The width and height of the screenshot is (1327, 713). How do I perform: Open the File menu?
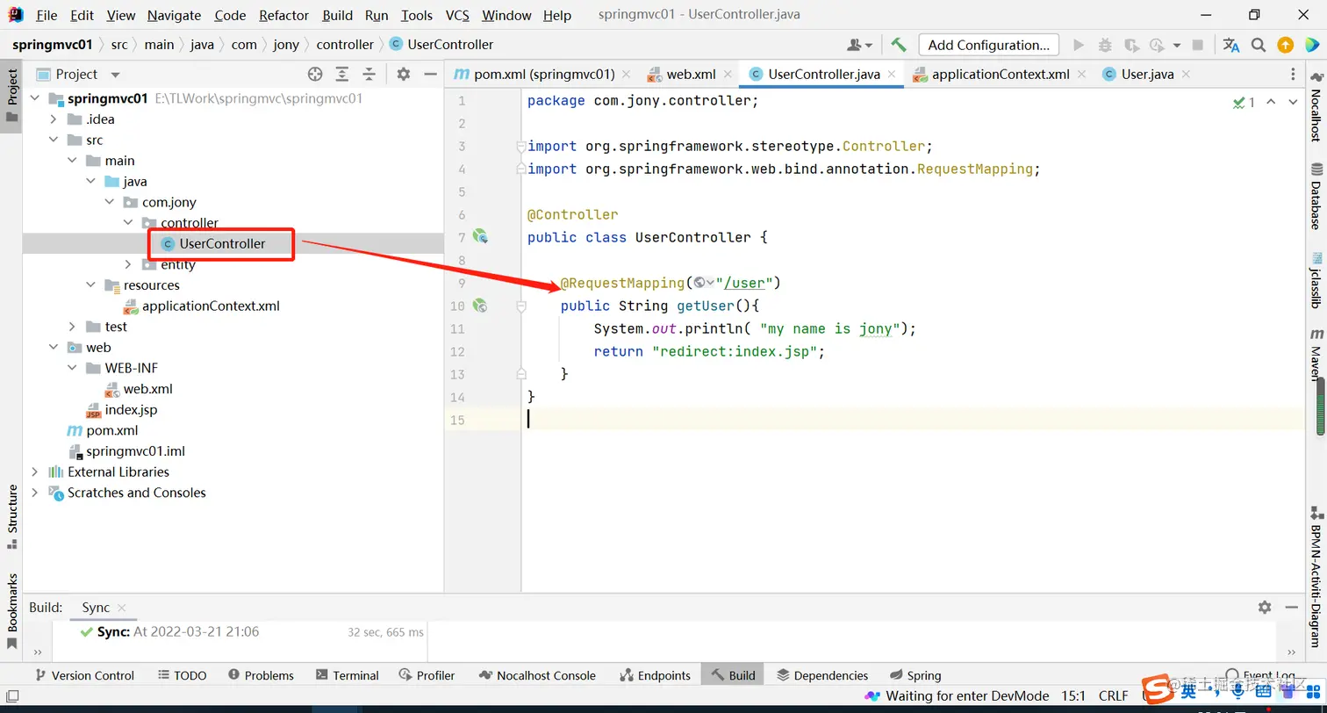pyautogui.click(x=47, y=15)
